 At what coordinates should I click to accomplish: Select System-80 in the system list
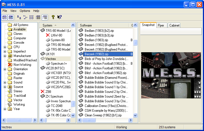pos(58,40)
